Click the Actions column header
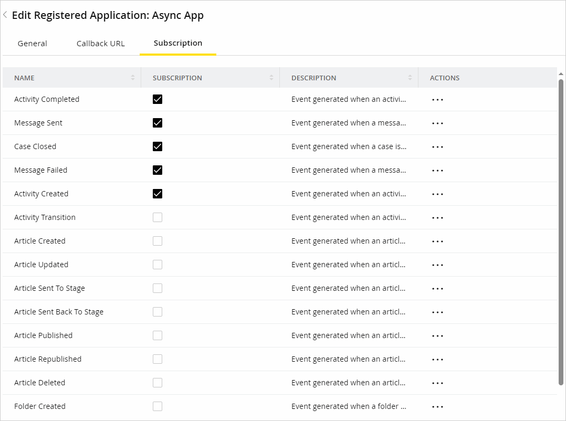The height and width of the screenshot is (421, 566). 445,78
